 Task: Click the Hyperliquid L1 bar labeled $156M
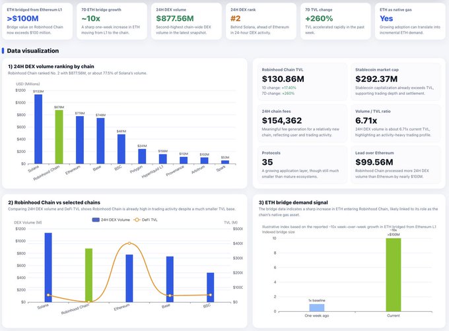pyautogui.click(x=163, y=159)
